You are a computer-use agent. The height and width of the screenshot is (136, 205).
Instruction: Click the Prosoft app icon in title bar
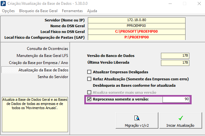3,4
